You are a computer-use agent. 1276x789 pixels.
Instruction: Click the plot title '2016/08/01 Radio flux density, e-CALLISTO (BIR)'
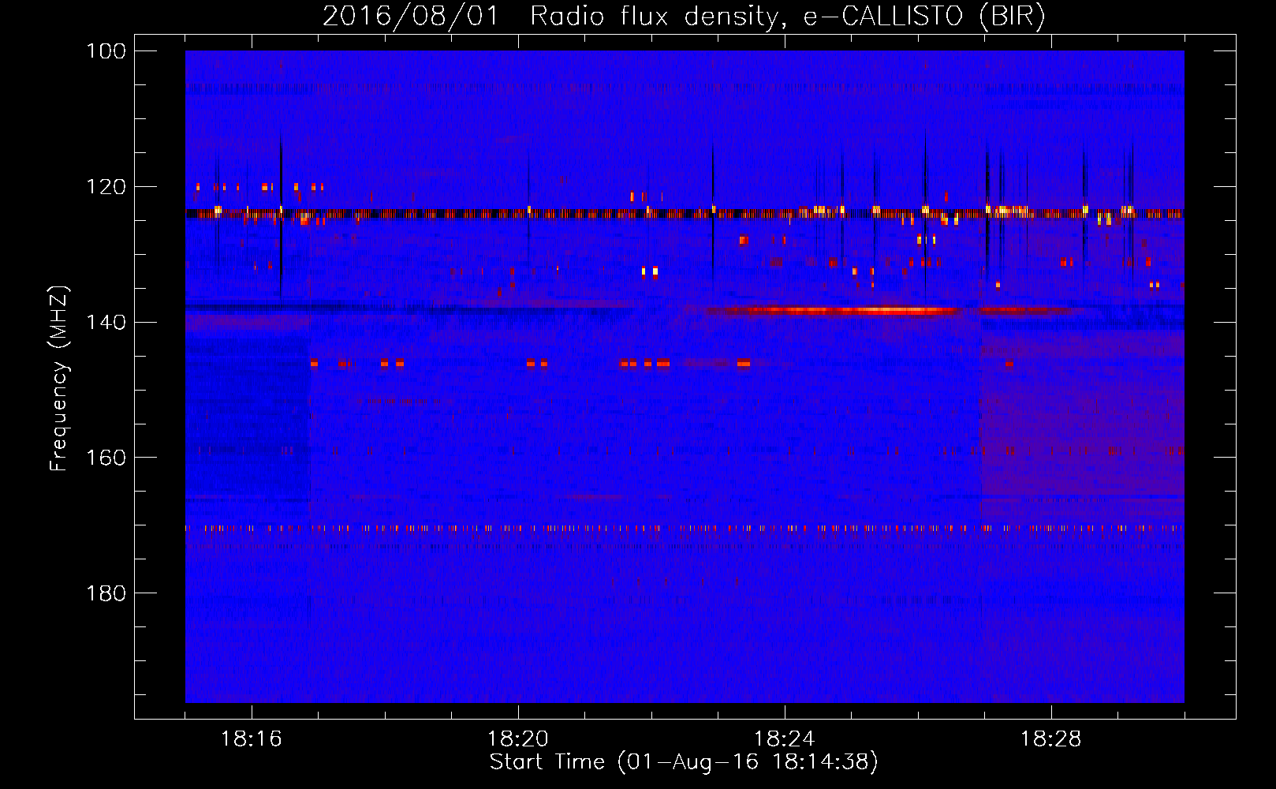[684, 16]
